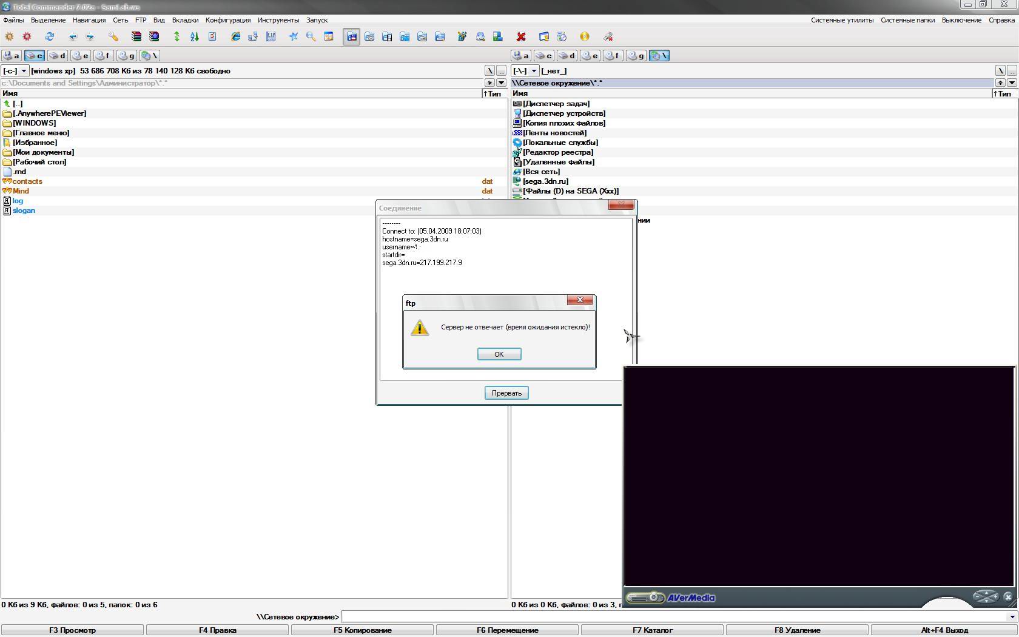Go to root with right panel \ button

tap(1000, 71)
